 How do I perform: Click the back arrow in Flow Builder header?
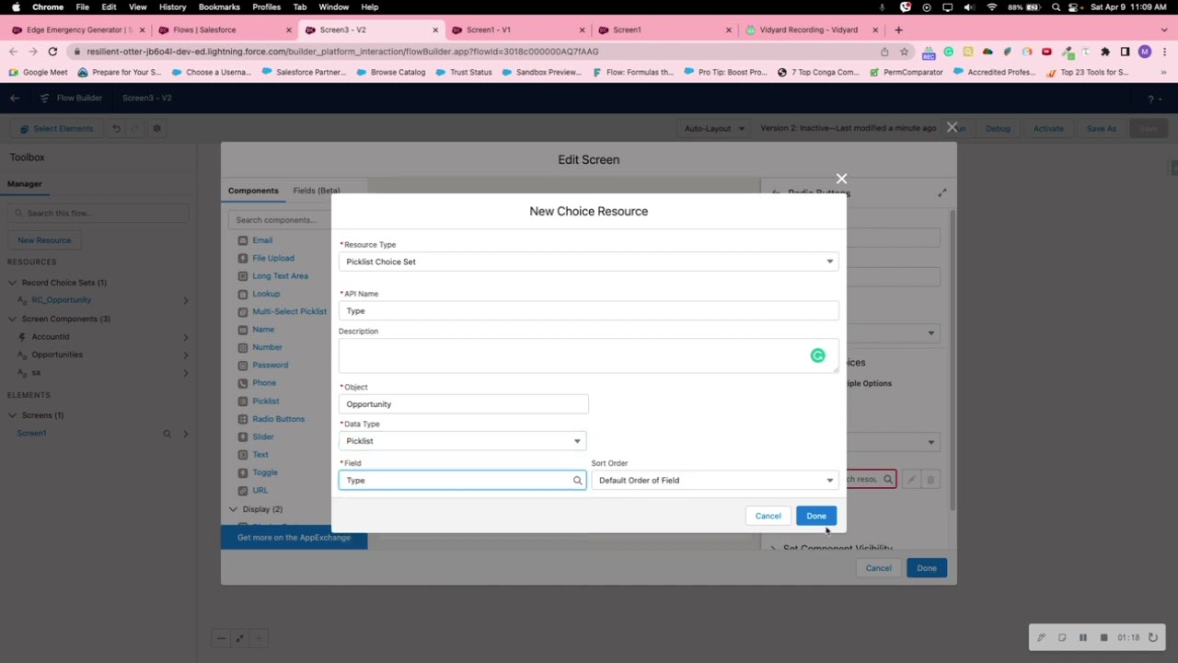(15, 98)
